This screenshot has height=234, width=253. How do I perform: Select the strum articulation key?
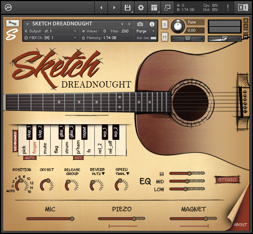[67, 148]
